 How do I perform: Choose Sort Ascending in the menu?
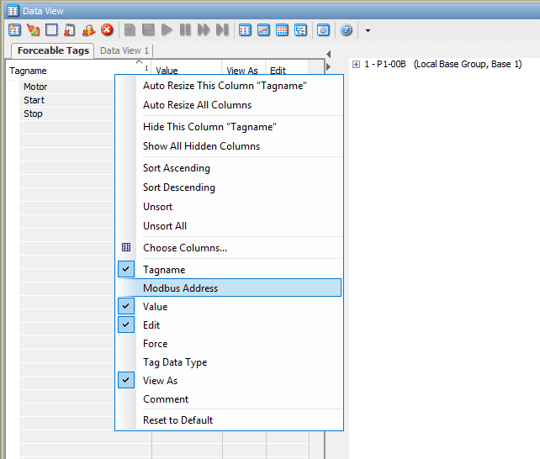point(176,168)
